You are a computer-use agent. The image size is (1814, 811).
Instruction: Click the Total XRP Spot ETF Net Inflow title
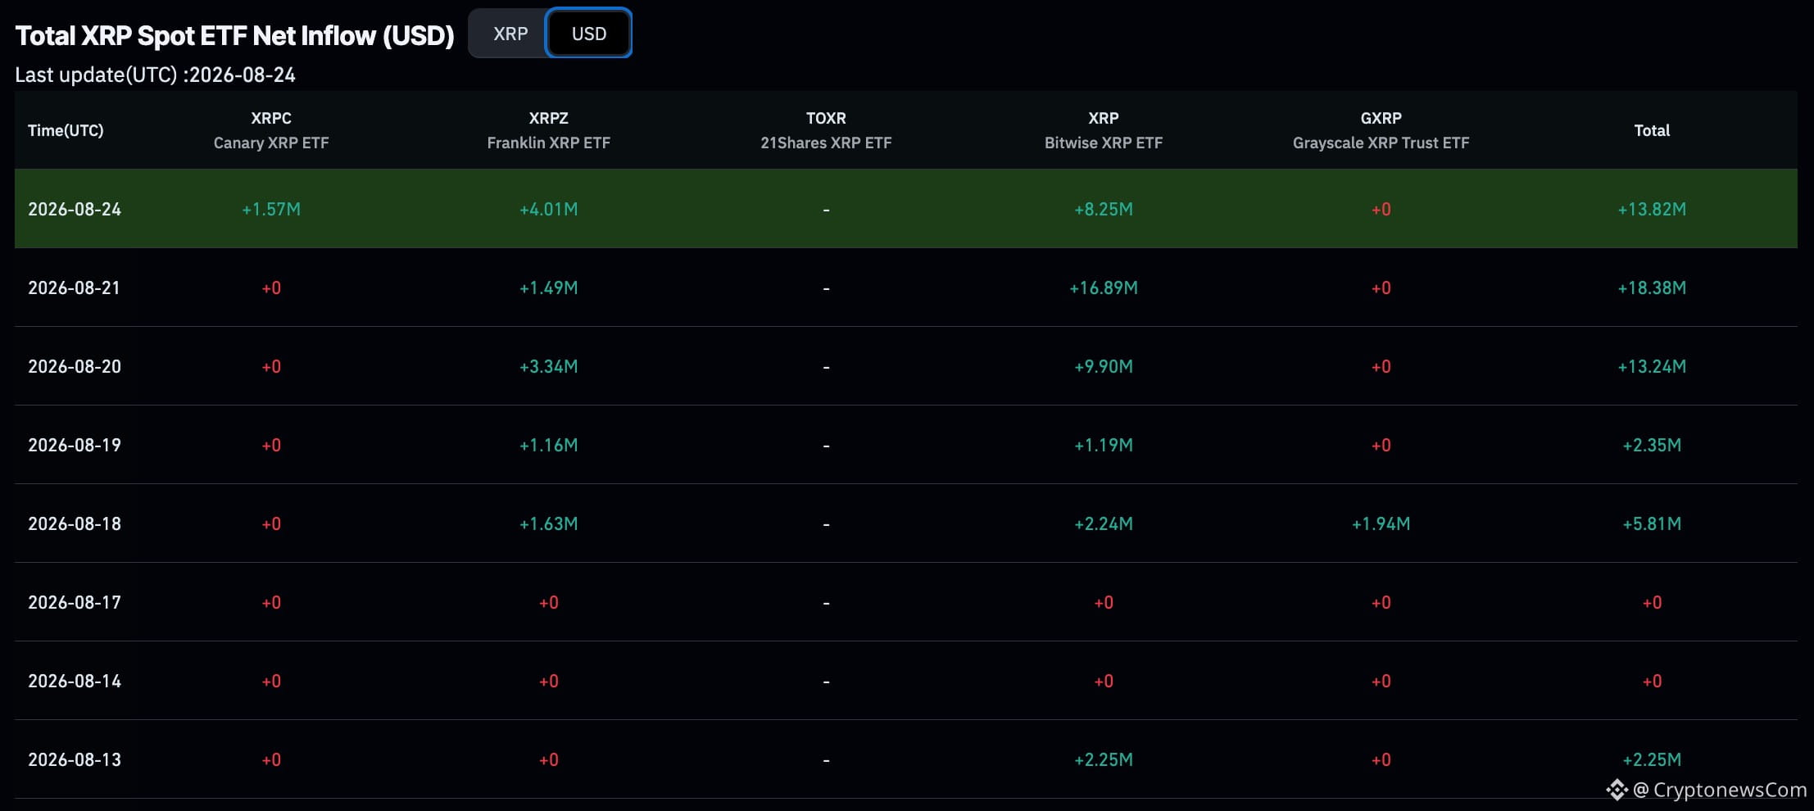tap(234, 35)
